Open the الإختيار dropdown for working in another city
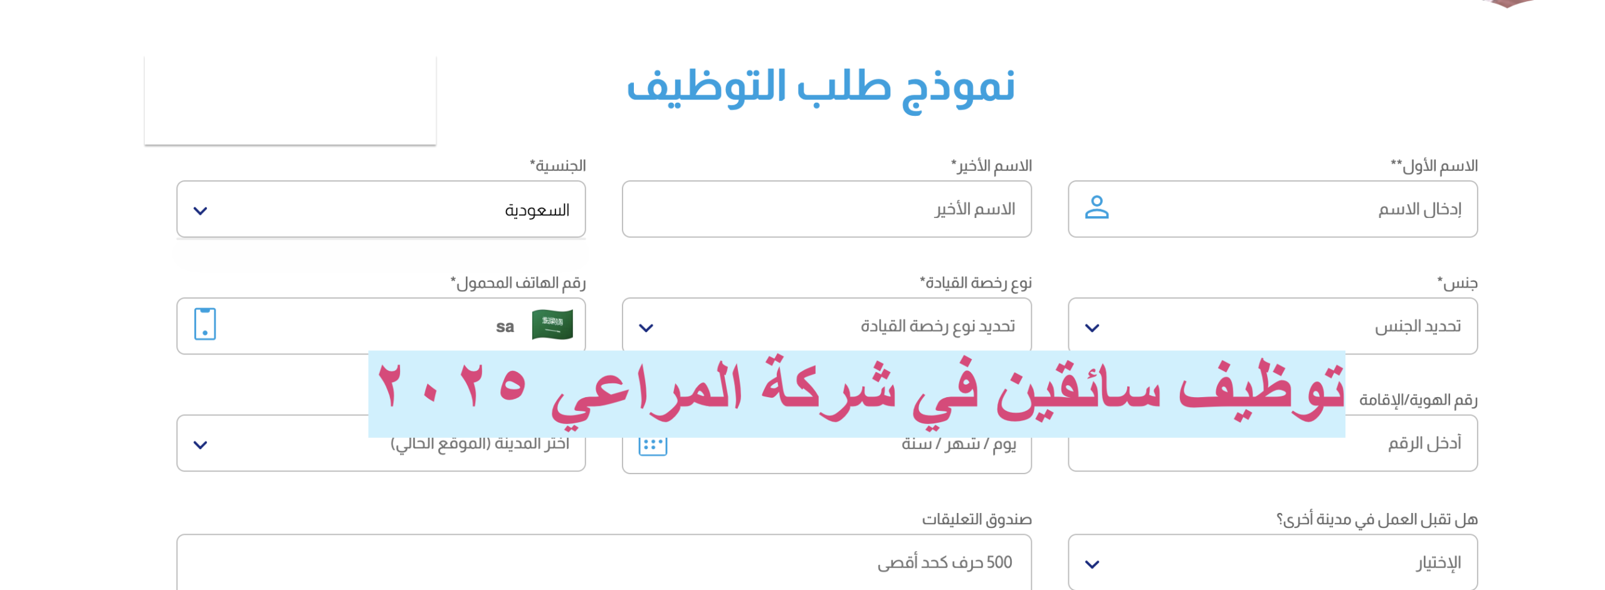 1272,562
